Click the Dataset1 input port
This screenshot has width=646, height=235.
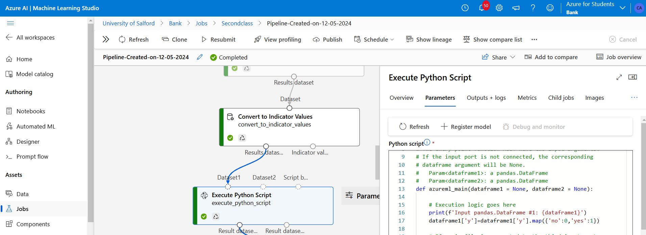228,187
